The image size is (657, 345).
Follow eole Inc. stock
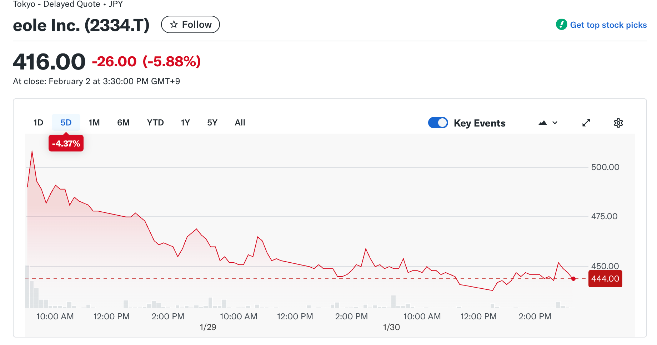[x=190, y=25]
